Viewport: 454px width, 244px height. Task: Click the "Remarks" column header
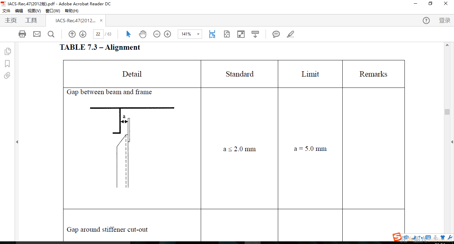373,74
